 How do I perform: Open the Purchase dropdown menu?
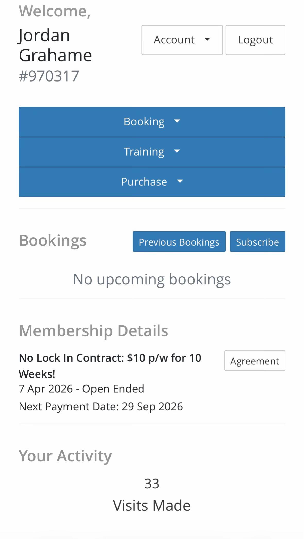pos(152,182)
